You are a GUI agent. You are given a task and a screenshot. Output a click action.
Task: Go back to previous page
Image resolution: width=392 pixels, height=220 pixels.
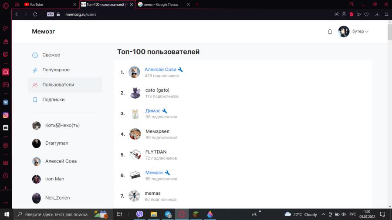pyautogui.click(x=17, y=14)
